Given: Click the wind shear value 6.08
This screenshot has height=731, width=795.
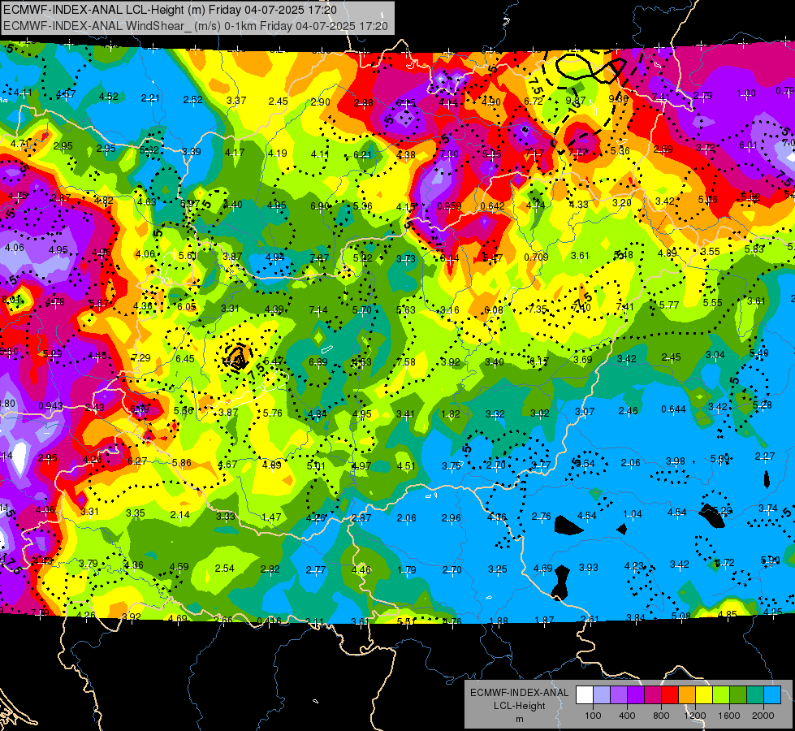Looking at the screenshot, I should [x=494, y=310].
